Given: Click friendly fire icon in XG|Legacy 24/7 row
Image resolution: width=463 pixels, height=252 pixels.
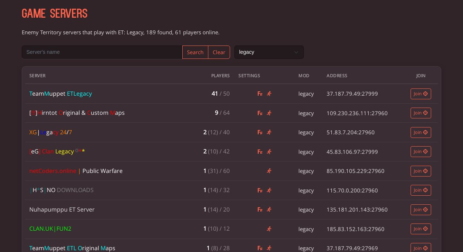Looking at the screenshot, I should pyautogui.click(x=260, y=132).
